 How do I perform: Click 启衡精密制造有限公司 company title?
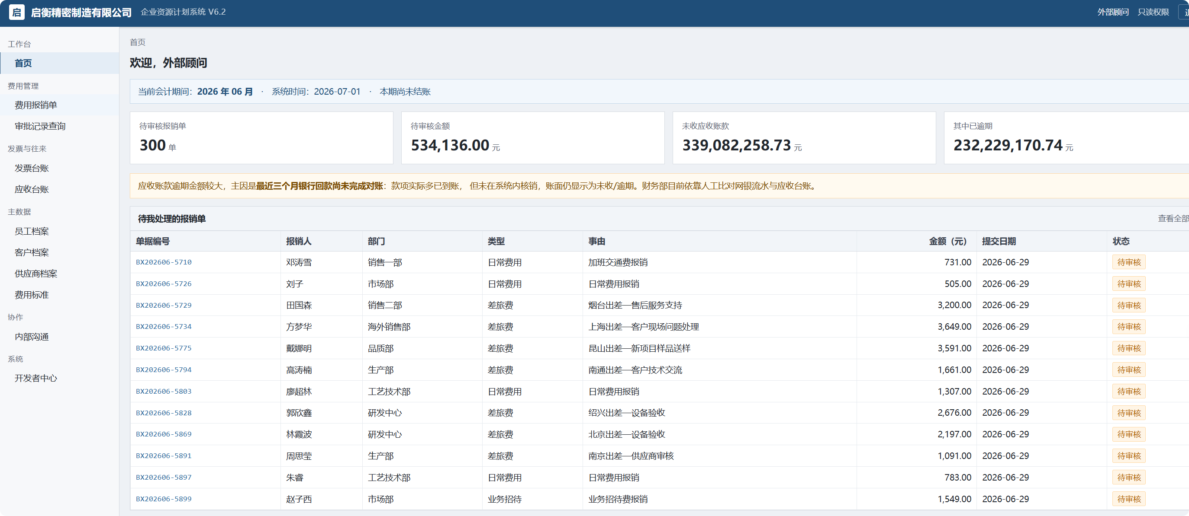click(x=81, y=13)
